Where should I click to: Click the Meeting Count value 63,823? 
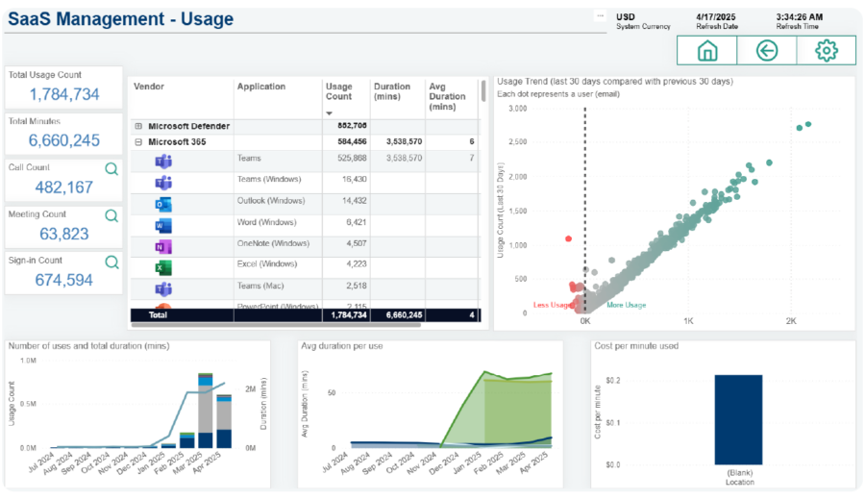pos(64,234)
